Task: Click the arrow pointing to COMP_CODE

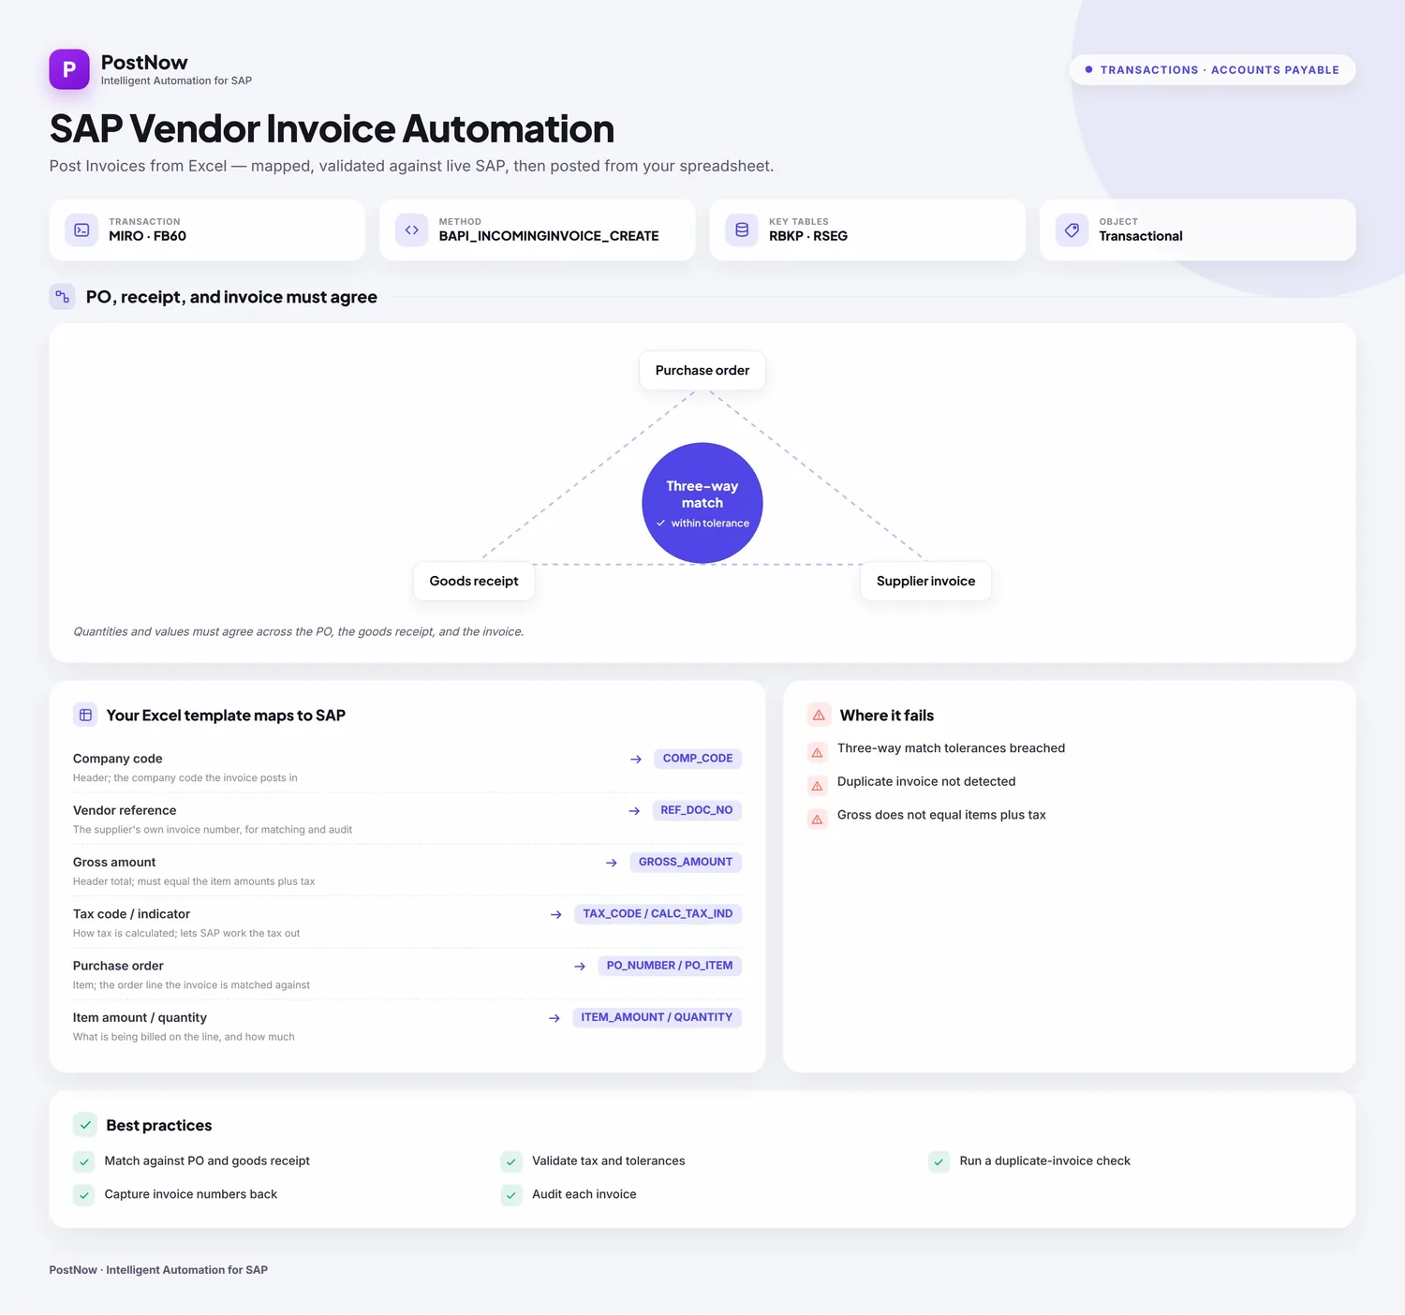Action: click(636, 760)
